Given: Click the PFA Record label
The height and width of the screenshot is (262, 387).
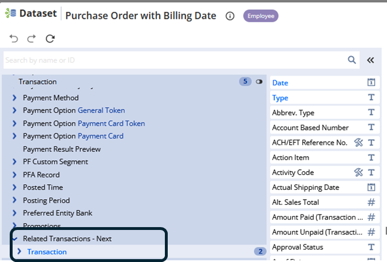Looking at the screenshot, I should pyautogui.click(x=41, y=174).
